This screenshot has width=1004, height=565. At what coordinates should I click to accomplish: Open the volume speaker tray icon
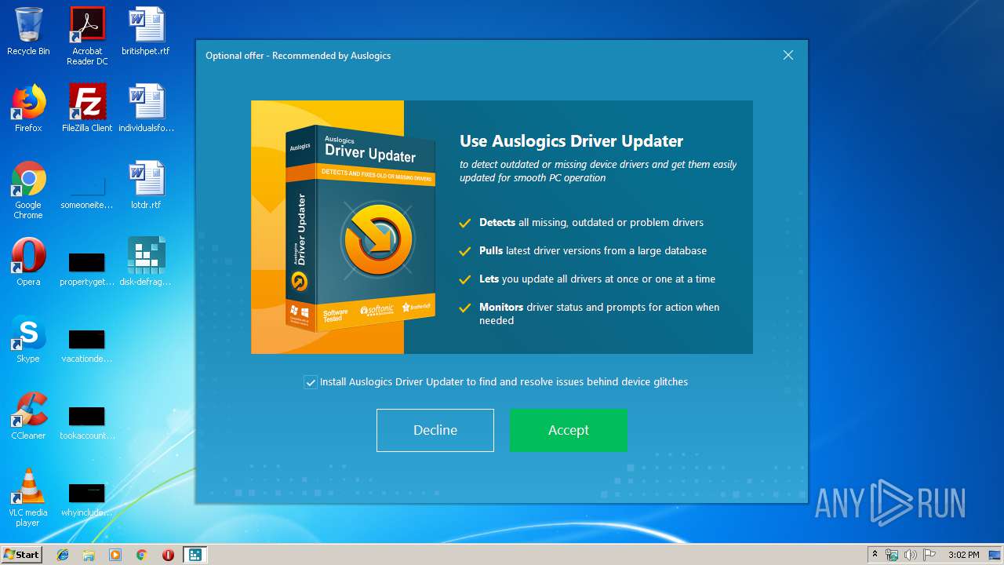(x=911, y=555)
